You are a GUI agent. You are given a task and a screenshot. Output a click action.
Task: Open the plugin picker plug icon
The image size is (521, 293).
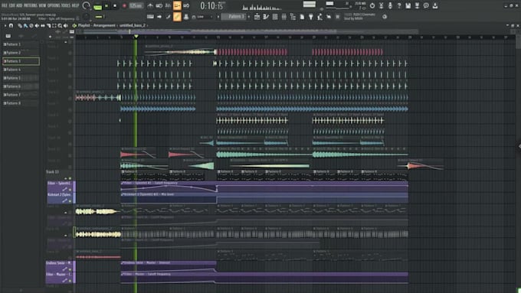pos(311,17)
